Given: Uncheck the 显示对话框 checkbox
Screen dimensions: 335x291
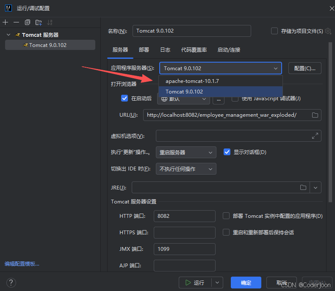Looking at the screenshot, I should coord(227,152).
